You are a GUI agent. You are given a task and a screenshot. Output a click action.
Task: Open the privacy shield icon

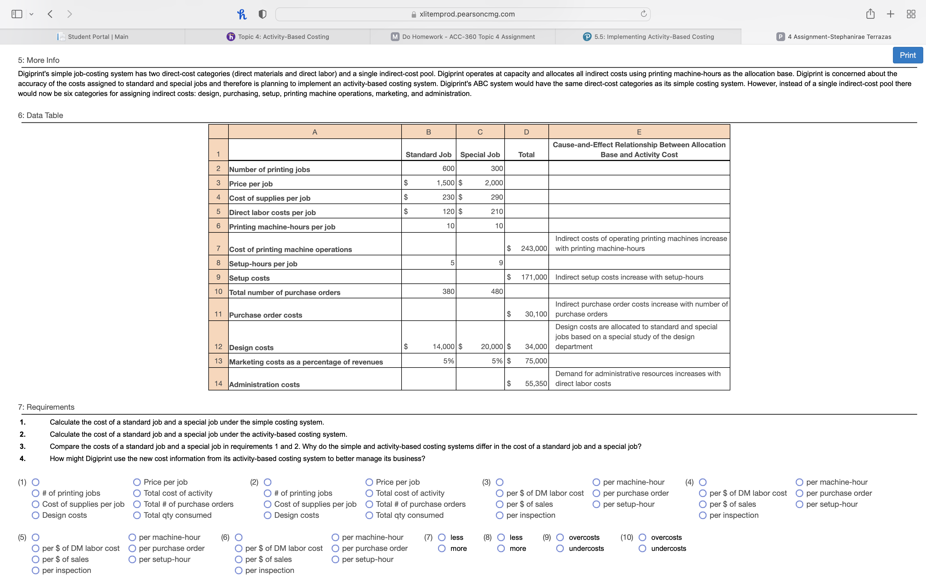click(x=262, y=14)
